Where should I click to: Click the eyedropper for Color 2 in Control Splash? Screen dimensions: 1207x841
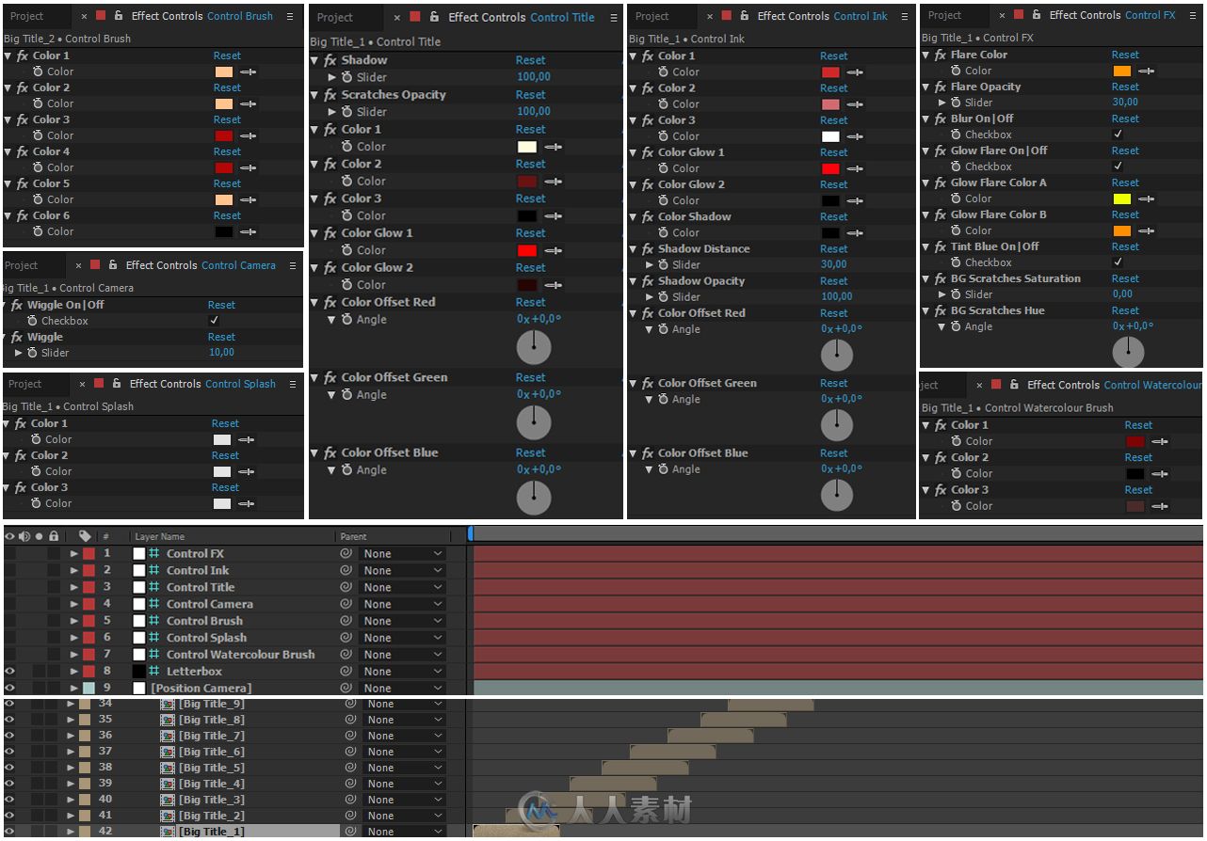[x=247, y=471]
